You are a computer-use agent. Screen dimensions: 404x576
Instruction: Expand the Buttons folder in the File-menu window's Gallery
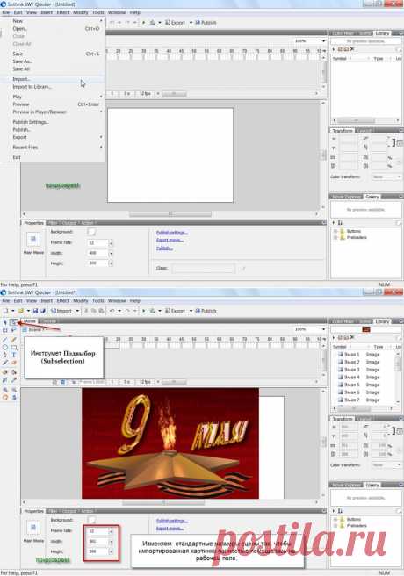coord(335,231)
